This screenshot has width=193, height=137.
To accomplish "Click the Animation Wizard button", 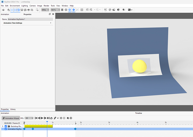I will [11, 118].
